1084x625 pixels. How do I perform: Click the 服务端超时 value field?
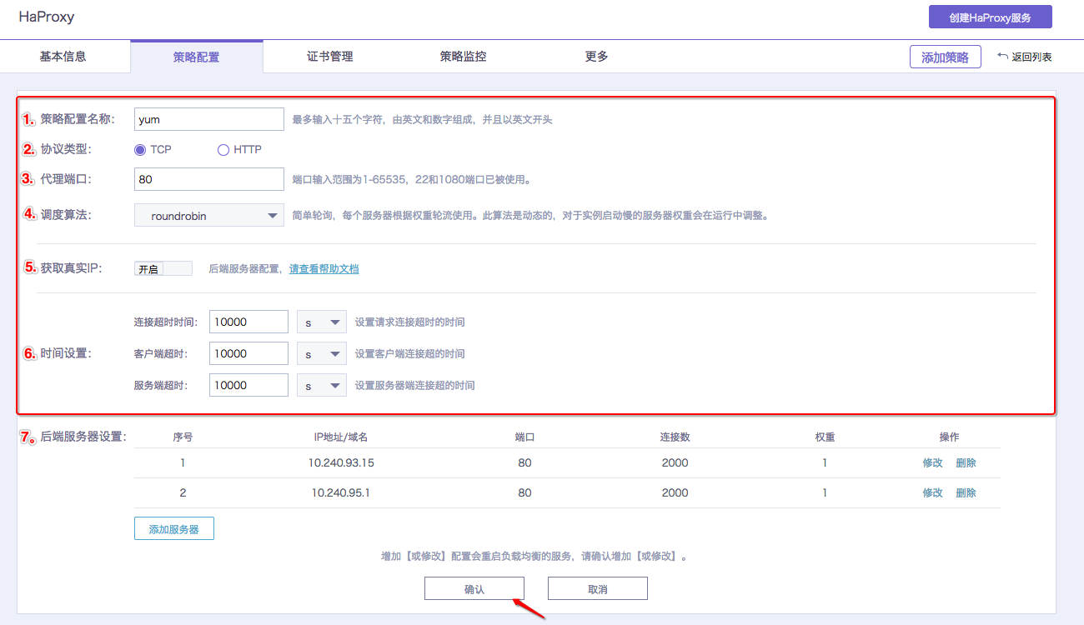(x=248, y=385)
